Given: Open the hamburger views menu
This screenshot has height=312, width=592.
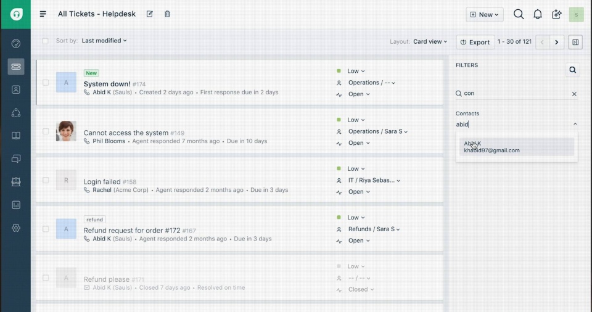Looking at the screenshot, I should 43,14.
